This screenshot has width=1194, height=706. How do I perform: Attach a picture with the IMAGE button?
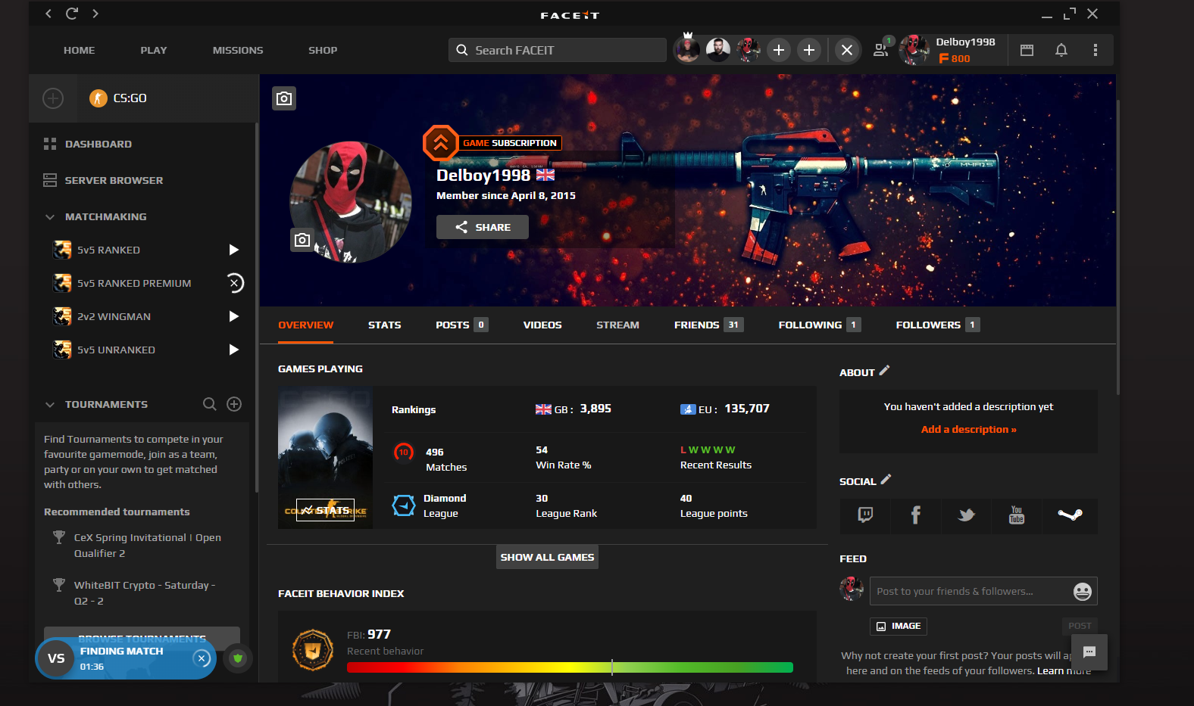coord(899,627)
